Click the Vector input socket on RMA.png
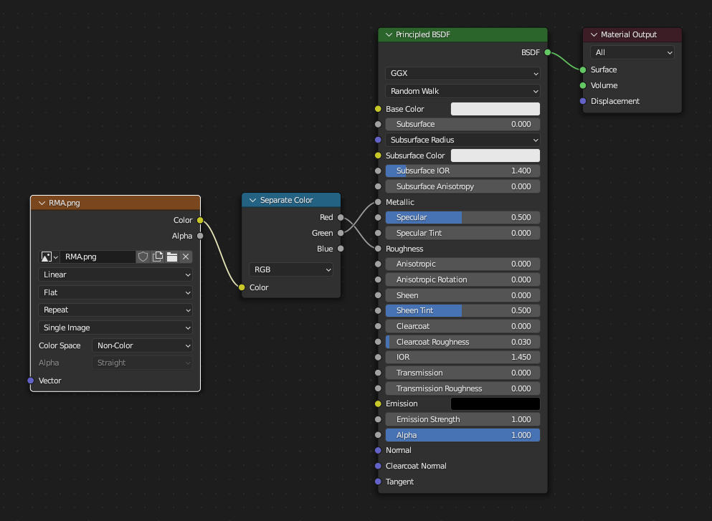 [x=30, y=381]
